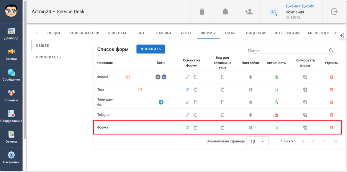Screen dimensions: 347x172
Task: Open settings gear for Форма 1
Action: pos(250,77)
